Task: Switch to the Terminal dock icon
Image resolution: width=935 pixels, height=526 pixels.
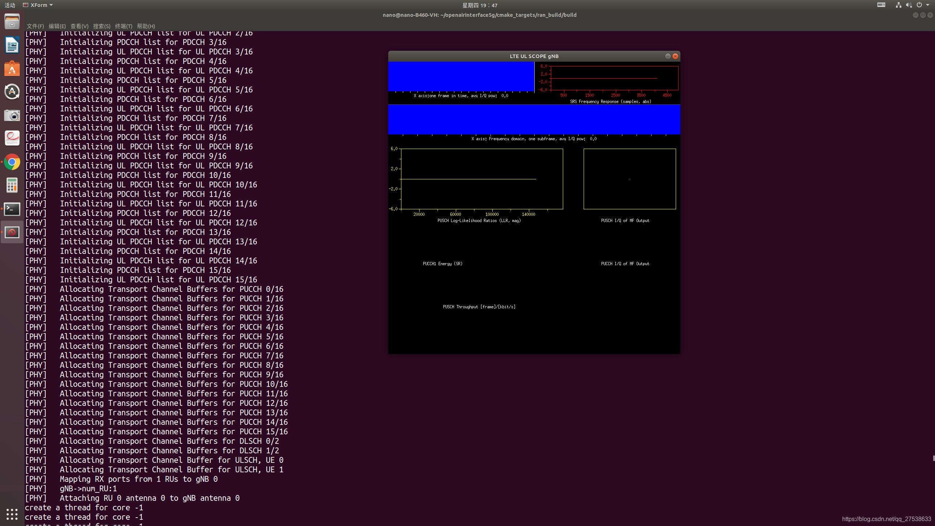Action: coord(12,209)
